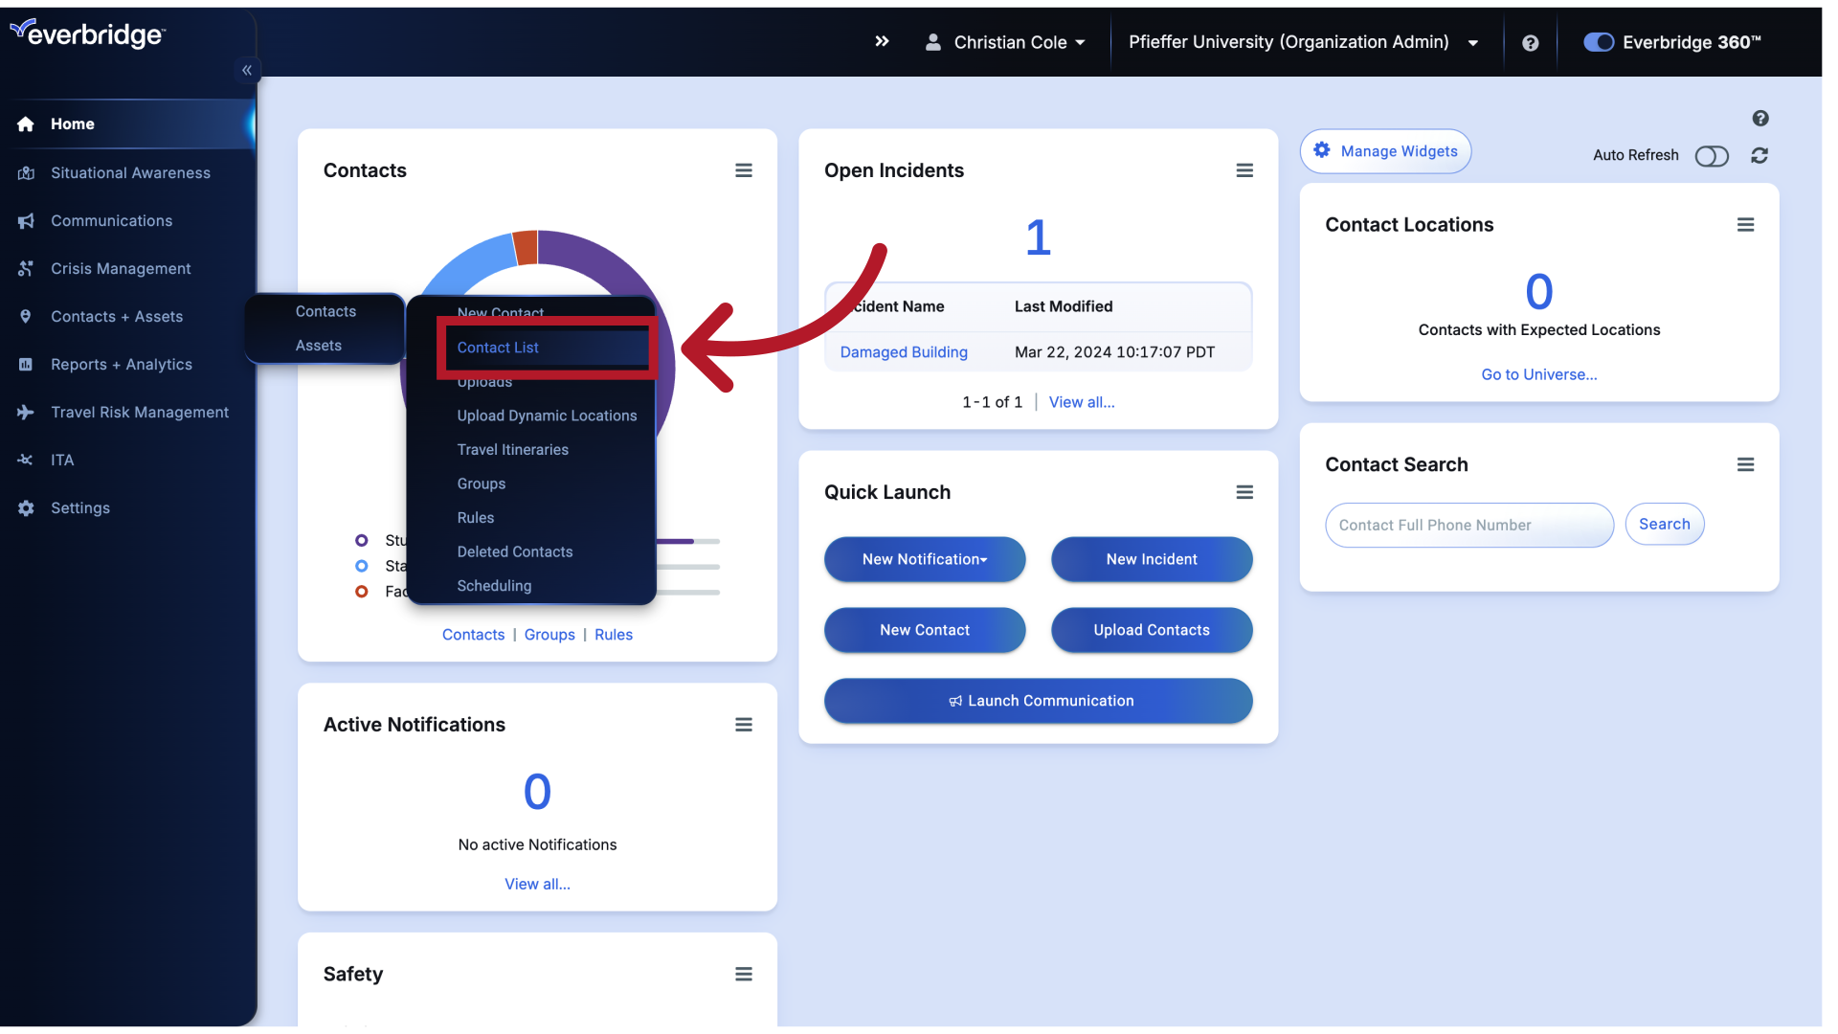Viewport: 1838px width, 1034px height.
Task: Select Scheduling menu entry
Action: (x=494, y=586)
